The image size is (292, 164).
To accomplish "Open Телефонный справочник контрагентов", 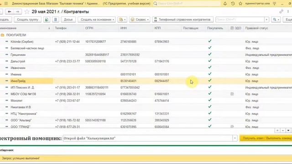I will pyautogui.click(x=182, y=20).
